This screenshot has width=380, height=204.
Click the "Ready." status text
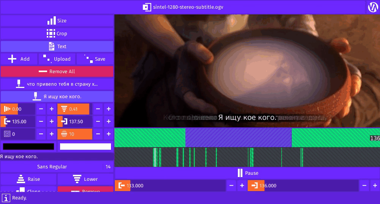click(19, 198)
